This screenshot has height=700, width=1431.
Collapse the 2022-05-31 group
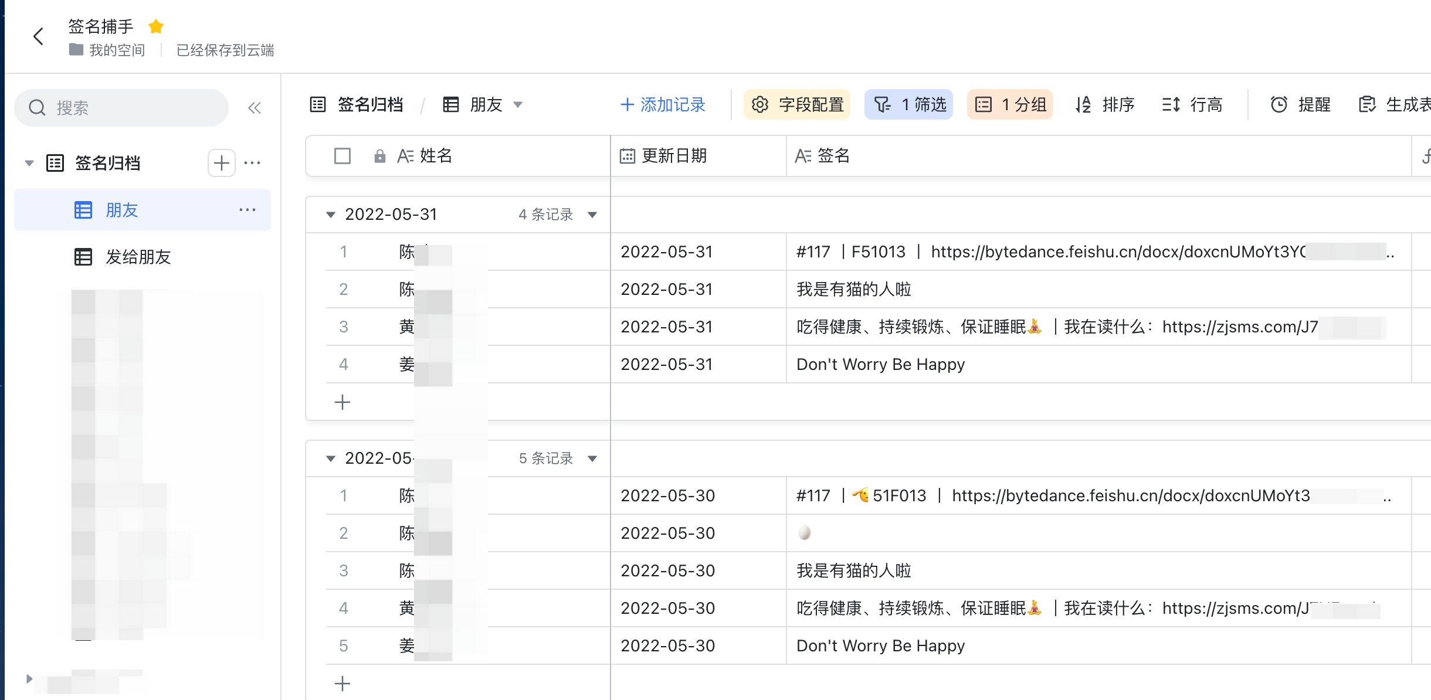point(331,215)
